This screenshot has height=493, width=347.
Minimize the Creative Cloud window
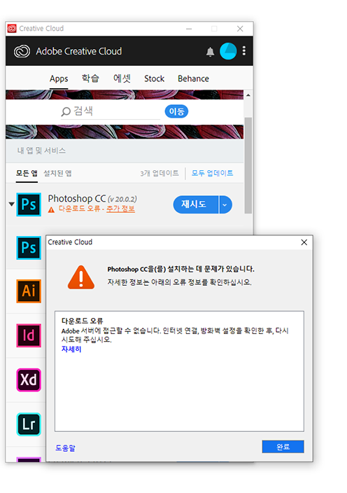(x=189, y=29)
